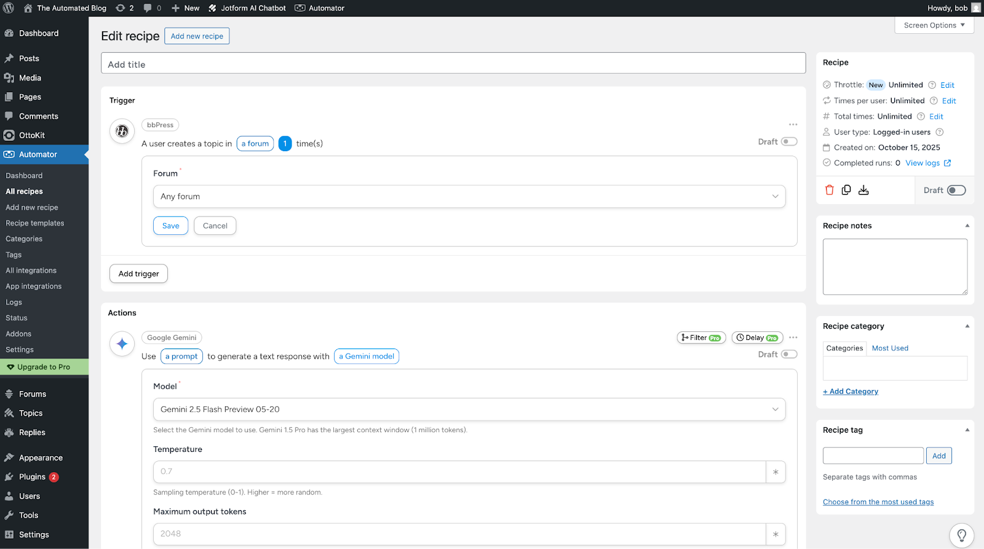Image resolution: width=984 pixels, height=549 pixels.
Task: Toggle the bbPress trigger Draft switch
Action: tap(789, 141)
